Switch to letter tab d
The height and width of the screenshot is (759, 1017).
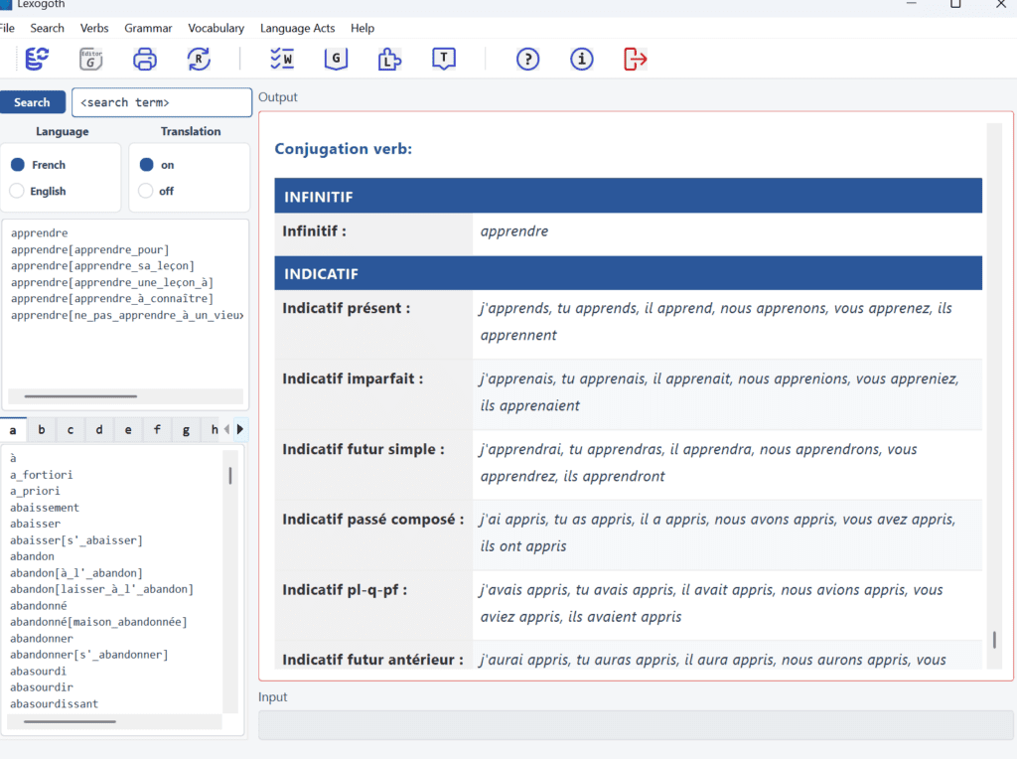(99, 429)
